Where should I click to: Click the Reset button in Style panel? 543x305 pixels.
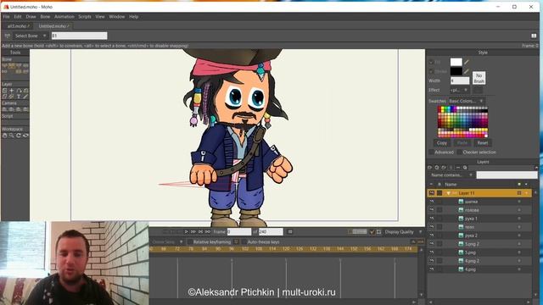[x=483, y=143]
